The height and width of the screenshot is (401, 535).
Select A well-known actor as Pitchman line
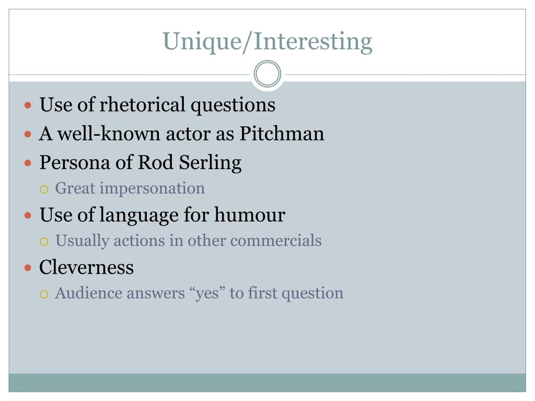tap(181, 133)
